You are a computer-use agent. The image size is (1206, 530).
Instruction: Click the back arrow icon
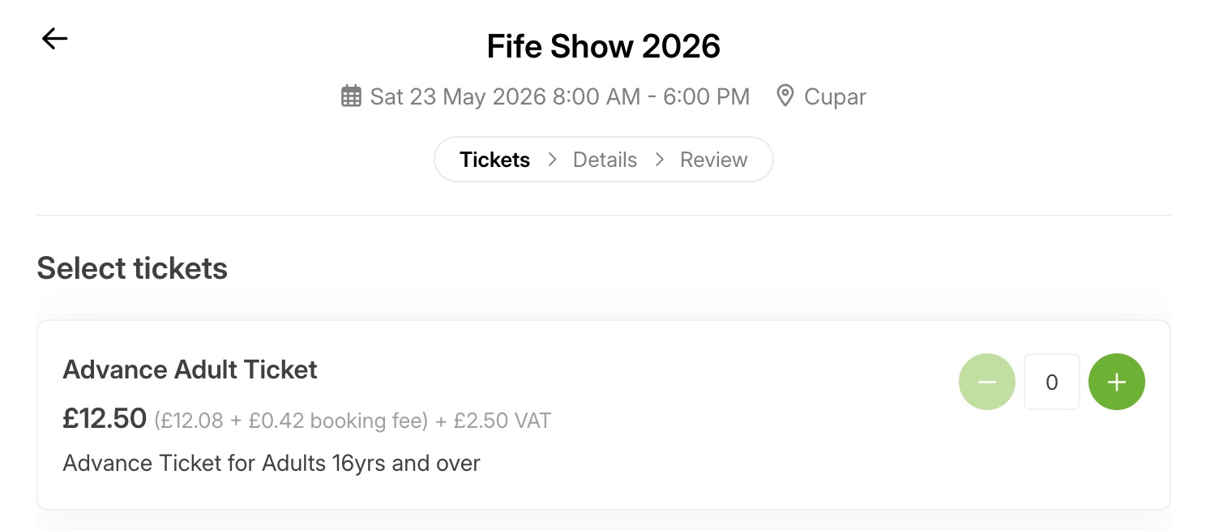point(54,38)
